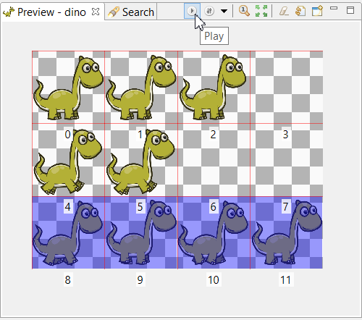Viewport: 362px width, 320px height.
Task: Reset zoom with the magnifier 1 icon
Action: (x=244, y=11)
